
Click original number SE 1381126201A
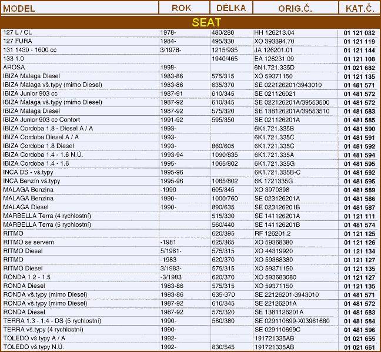pos(279,313)
